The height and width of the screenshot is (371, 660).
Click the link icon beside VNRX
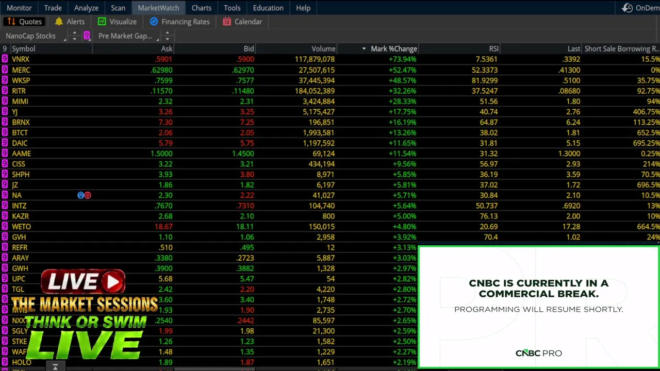click(5, 59)
